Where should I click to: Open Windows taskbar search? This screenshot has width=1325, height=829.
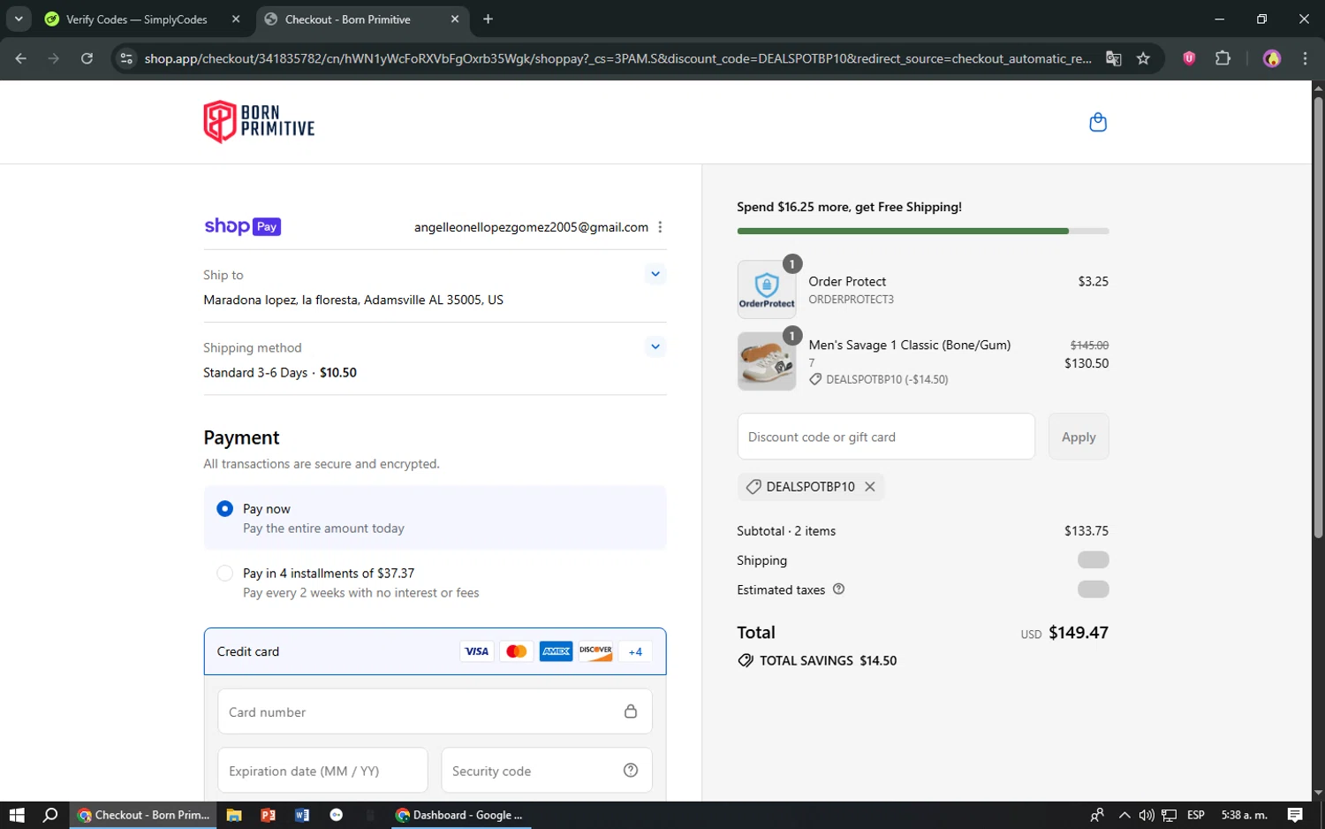pyautogui.click(x=50, y=815)
